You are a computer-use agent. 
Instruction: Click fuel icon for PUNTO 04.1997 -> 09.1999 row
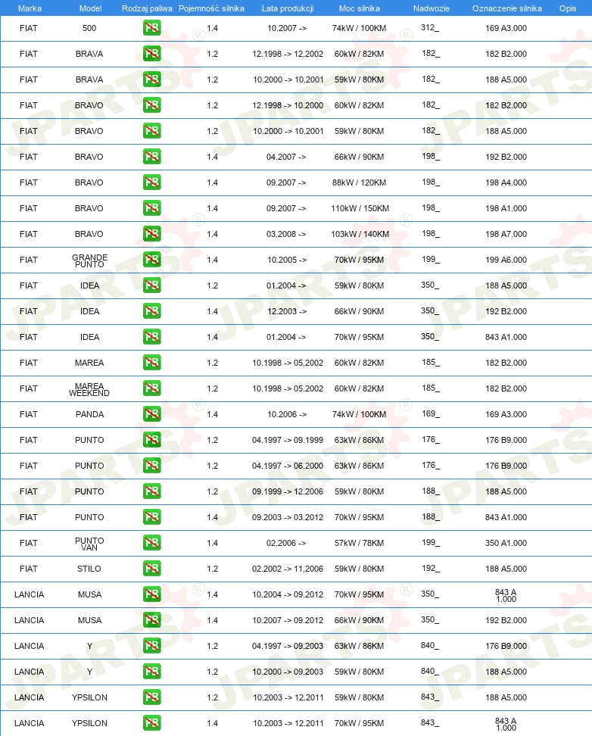click(x=151, y=440)
